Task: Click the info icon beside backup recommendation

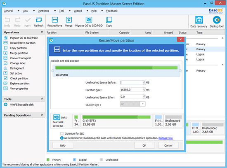Action: pyautogui.click(x=61, y=138)
